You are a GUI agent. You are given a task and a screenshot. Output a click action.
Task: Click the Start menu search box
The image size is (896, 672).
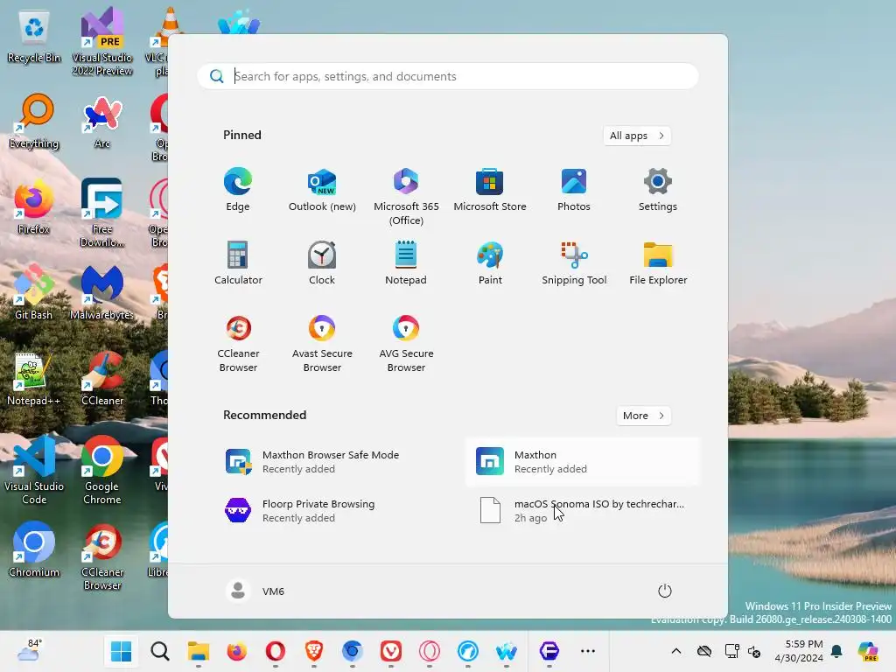click(448, 76)
